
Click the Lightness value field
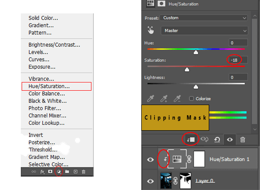click(x=238, y=77)
